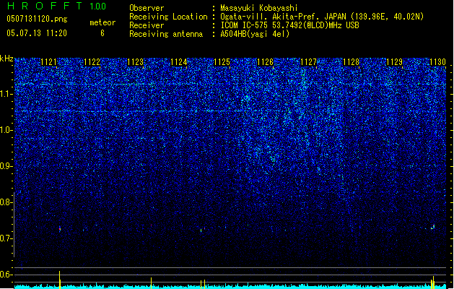
Task: Click time marker 1126
Action: [265, 62]
